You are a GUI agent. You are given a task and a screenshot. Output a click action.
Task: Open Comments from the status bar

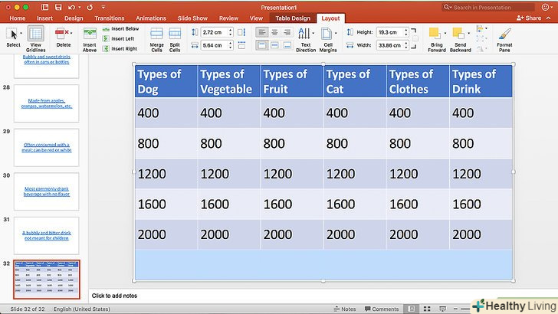point(381,309)
